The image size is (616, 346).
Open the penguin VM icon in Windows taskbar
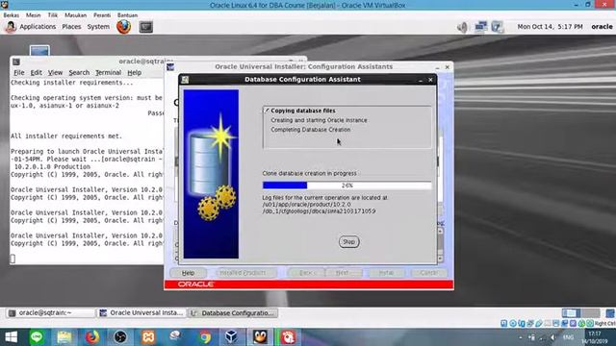[x=260, y=337]
